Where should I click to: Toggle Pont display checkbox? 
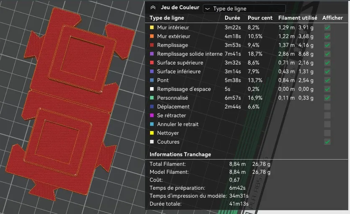(327, 80)
